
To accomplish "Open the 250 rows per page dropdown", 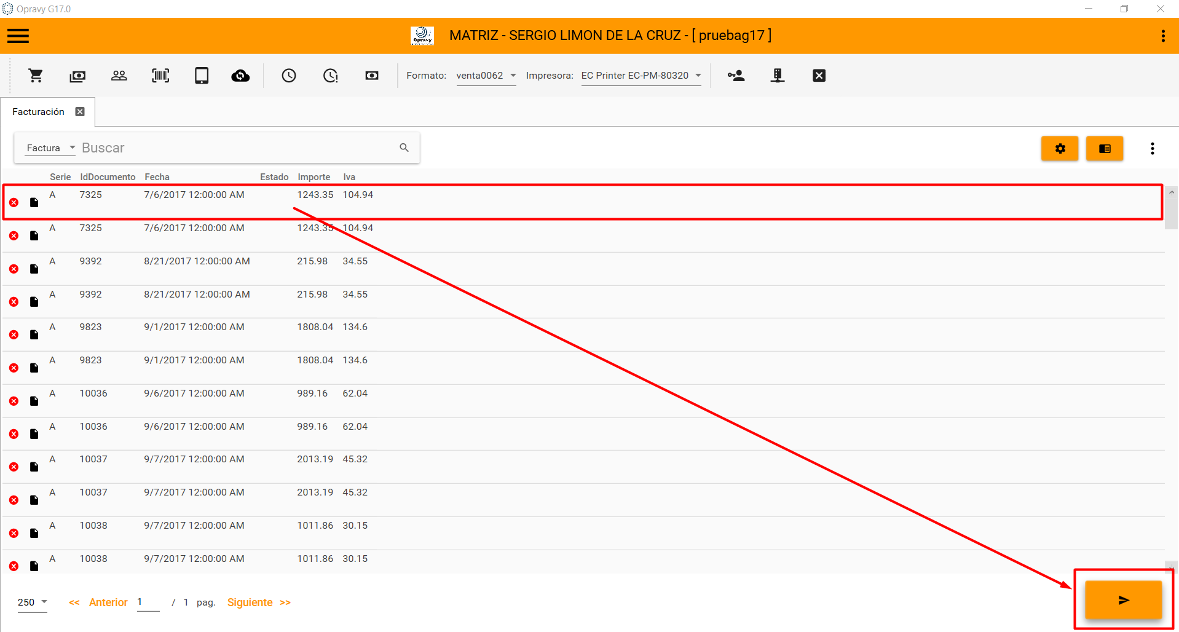I will point(33,602).
